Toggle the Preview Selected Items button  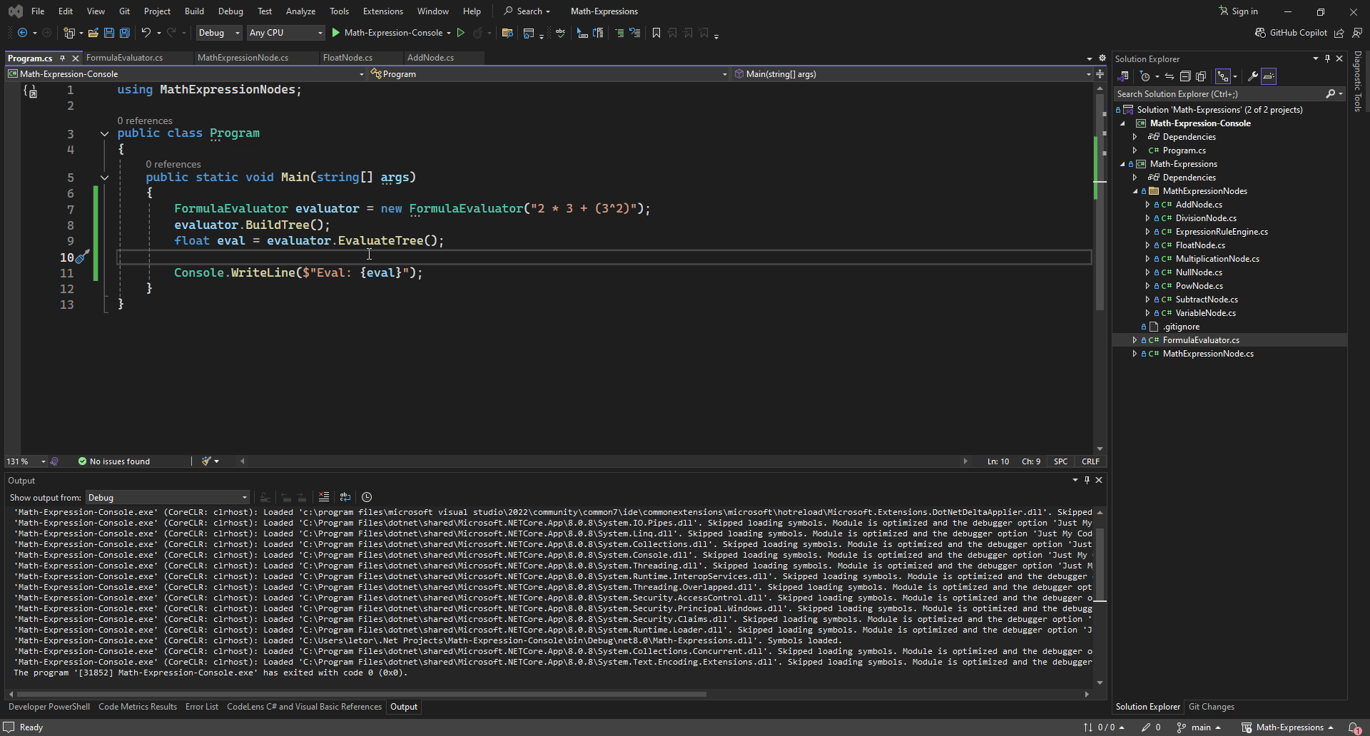tap(1269, 76)
